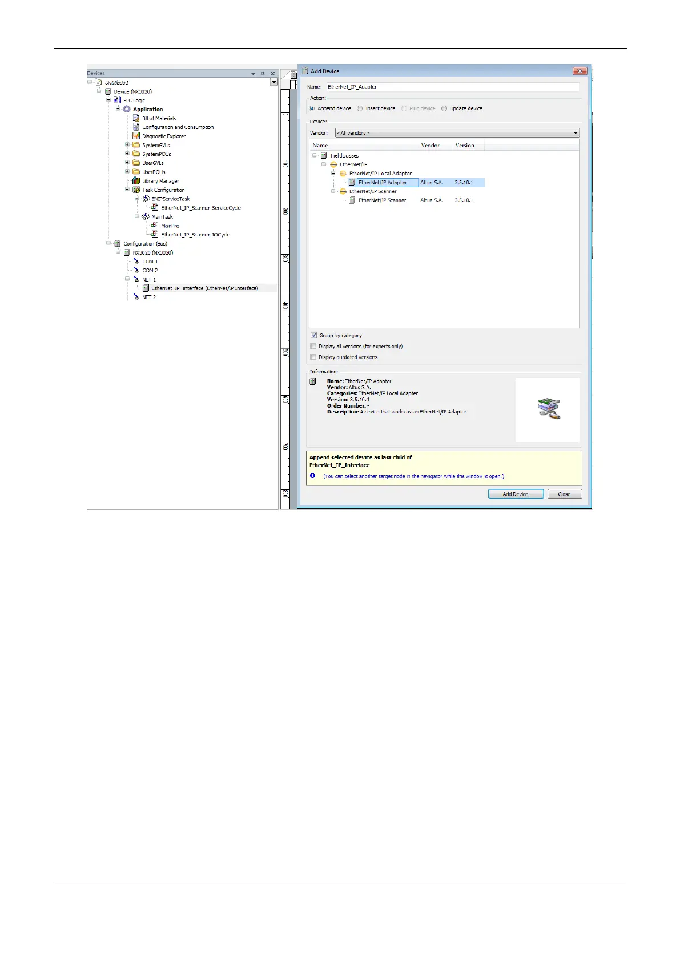
Task: Expand the UserPOUs folder
Action: 127,171
